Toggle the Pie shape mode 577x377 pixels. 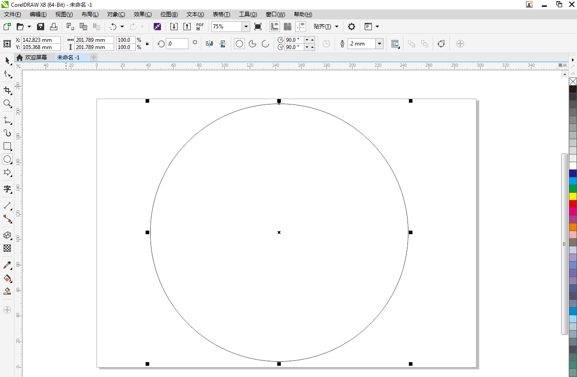click(252, 44)
